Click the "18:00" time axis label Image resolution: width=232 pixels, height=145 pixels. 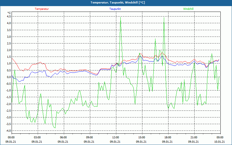[168, 137]
